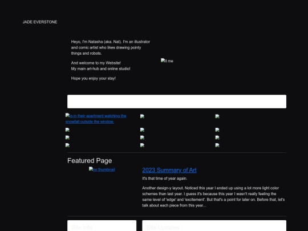Click the Site Updates panel heading
308x231 pixels.
(163, 228)
